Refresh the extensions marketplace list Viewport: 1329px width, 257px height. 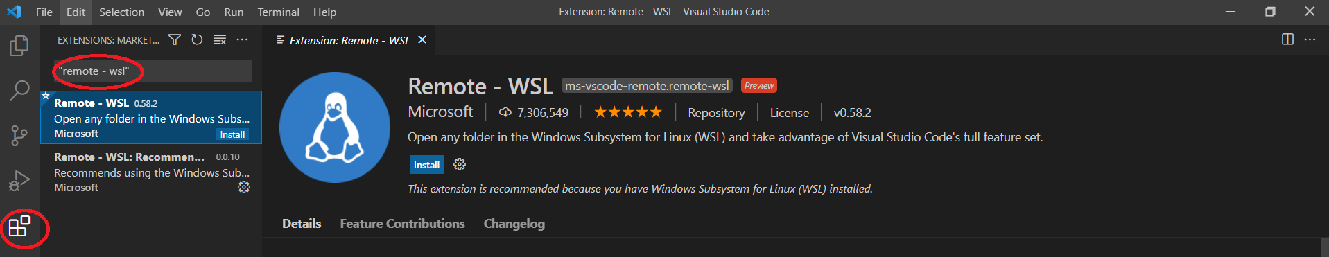[x=197, y=40]
